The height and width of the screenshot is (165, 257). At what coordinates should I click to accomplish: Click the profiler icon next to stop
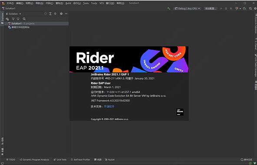pyautogui.click(x=237, y=9)
